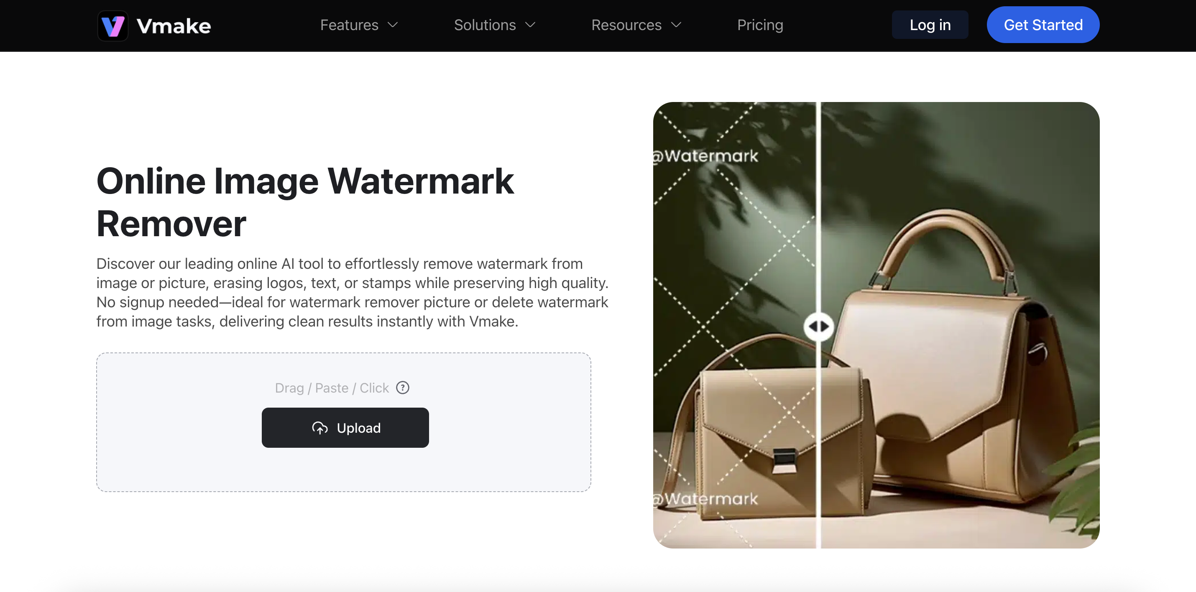Click inside the dashed upload drop zone
This screenshot has width=1196, height=592.
click(344, 469)
